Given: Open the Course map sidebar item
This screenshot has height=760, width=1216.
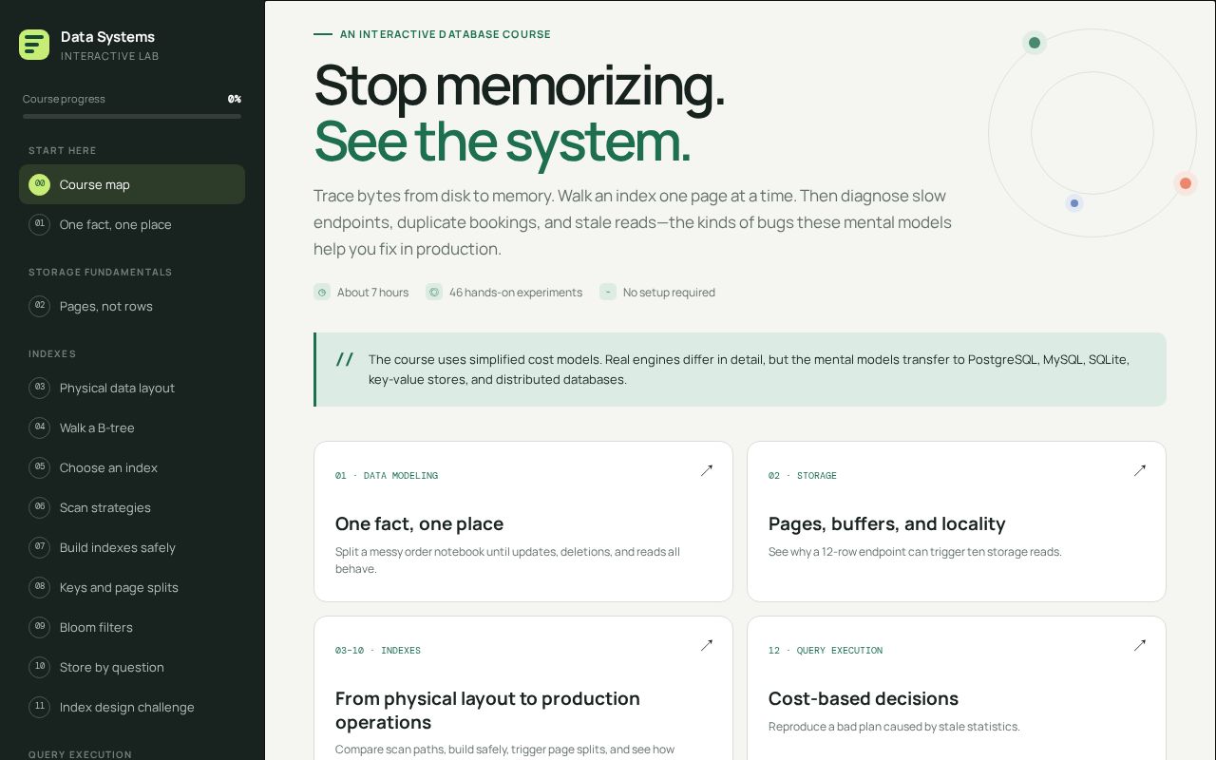Looking at the screenshot, I should 132,184.
